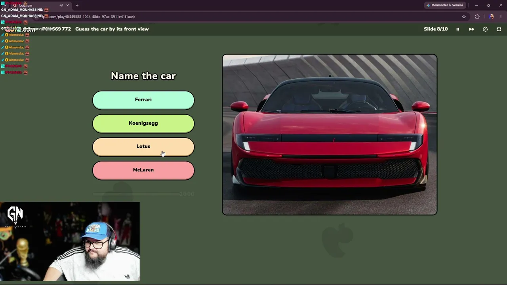Click the Demander à Gemini button
This screenshot has height=285, width=507.
[x=445, y=5]
